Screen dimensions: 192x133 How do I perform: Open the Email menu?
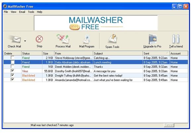(x=22, y=12)
